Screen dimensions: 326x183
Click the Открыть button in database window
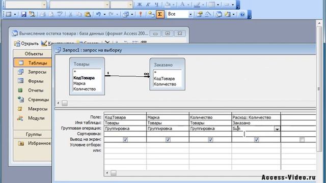click(x=26, y=44)
